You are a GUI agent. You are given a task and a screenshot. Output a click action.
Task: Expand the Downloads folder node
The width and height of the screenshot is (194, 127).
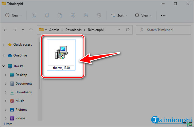[x=6, y=92]
